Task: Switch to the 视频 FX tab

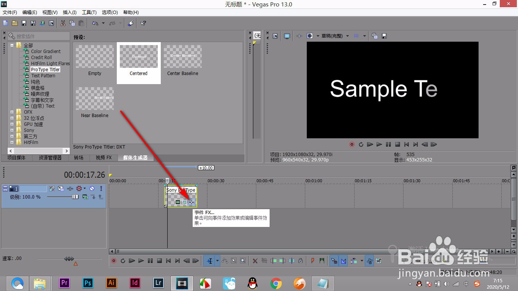Action: [x=104, y=158]
